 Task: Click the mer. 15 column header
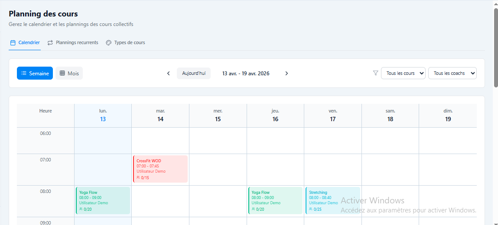(218, 116)
